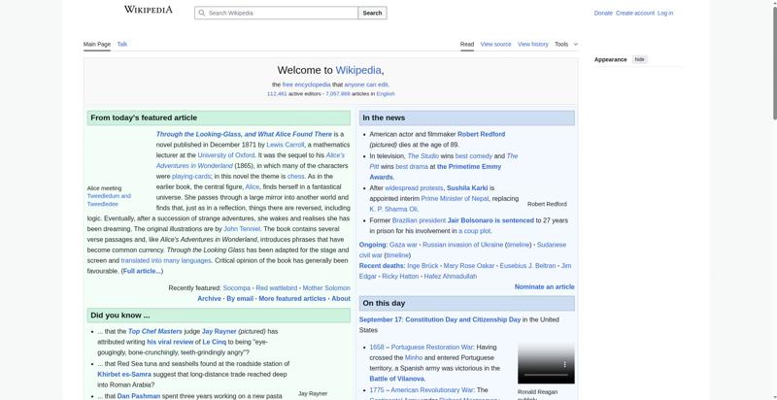Screen dimensions: 777x400
Task: Focus the Search Wikipedia input field
Action: tap(276, 13)
